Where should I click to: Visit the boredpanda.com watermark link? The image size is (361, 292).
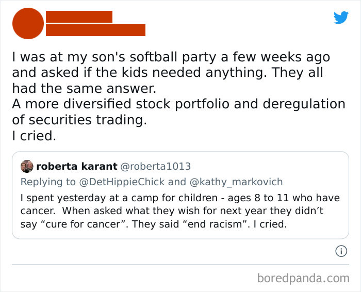tap(303, 278)
